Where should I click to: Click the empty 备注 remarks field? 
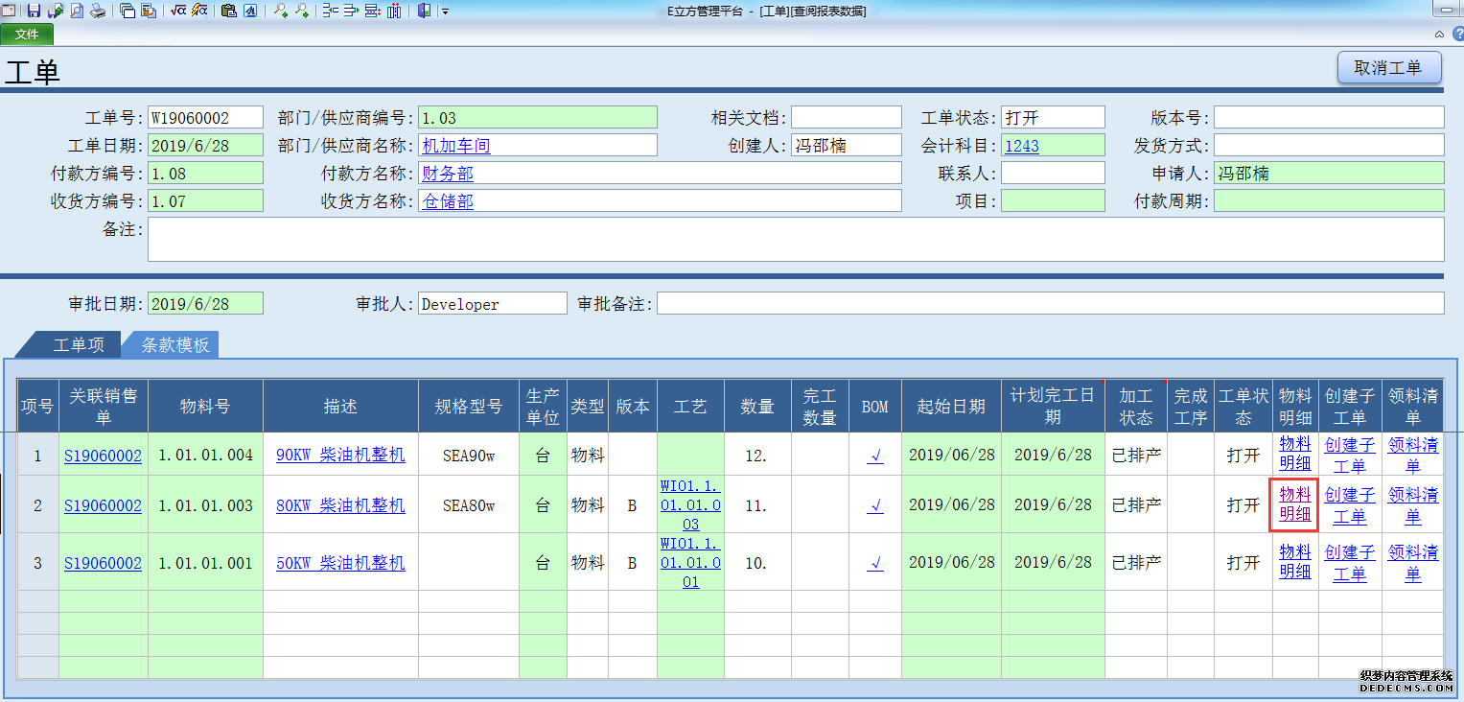click(x=796, y=239)
